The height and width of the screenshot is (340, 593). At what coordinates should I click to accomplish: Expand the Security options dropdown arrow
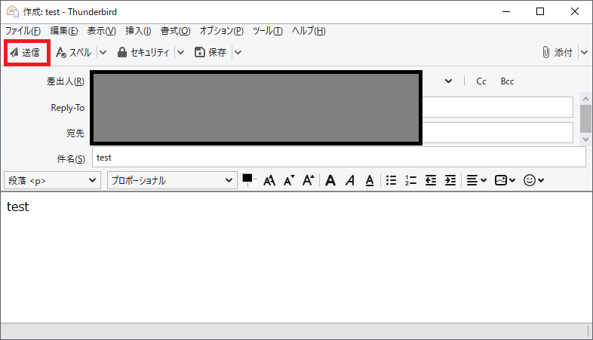[181, 53]
